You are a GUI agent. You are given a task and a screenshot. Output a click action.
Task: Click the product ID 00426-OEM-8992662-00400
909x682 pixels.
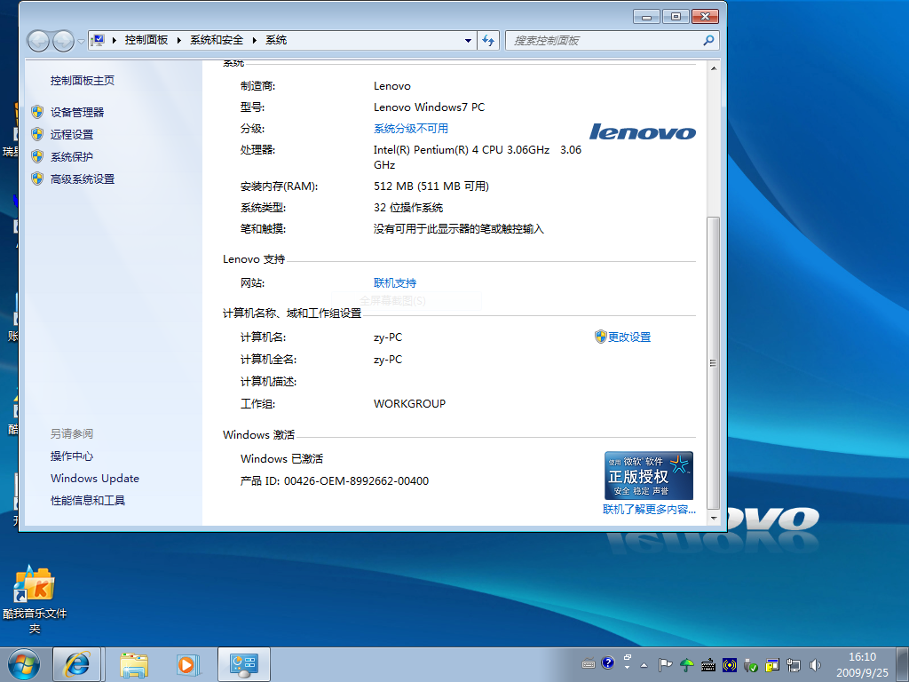[x=356, y=481]
